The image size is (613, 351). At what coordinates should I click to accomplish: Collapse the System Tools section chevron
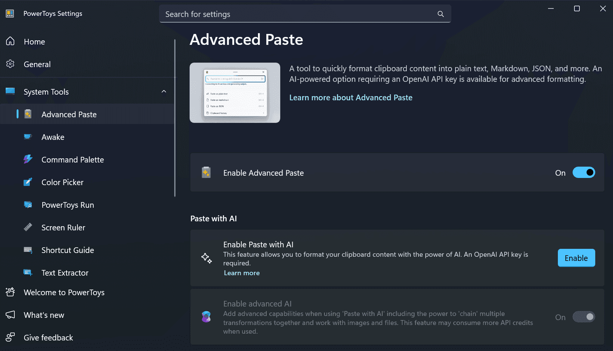[164, 92]
